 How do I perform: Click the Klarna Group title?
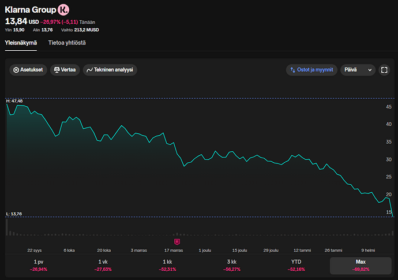(30, 10)
